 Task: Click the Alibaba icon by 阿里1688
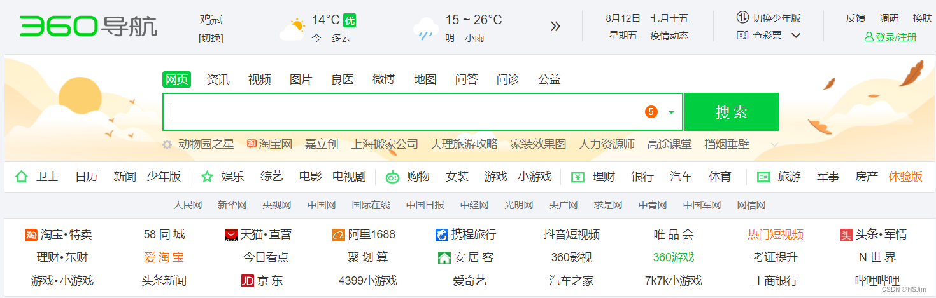338,235
